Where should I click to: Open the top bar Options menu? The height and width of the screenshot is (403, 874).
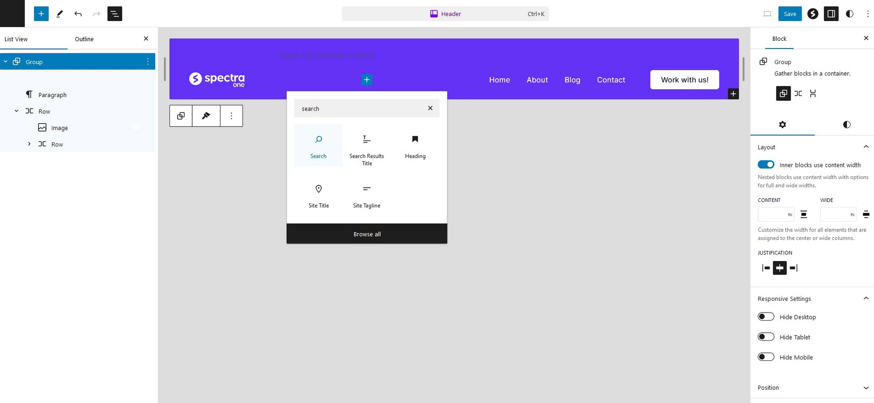point(868,14)
